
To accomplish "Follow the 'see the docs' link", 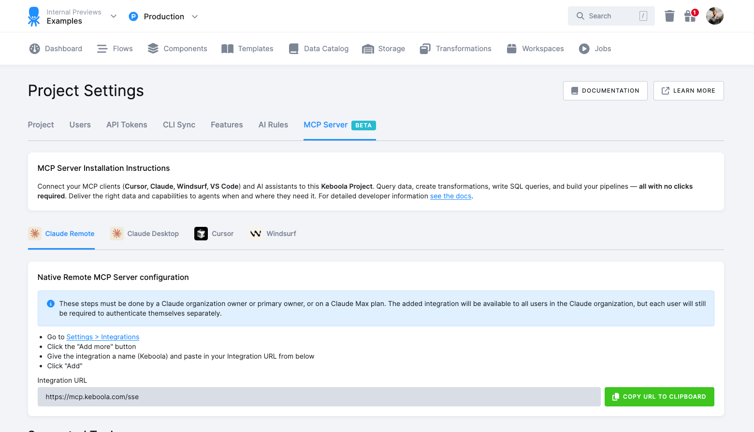I will click(450, 196).
